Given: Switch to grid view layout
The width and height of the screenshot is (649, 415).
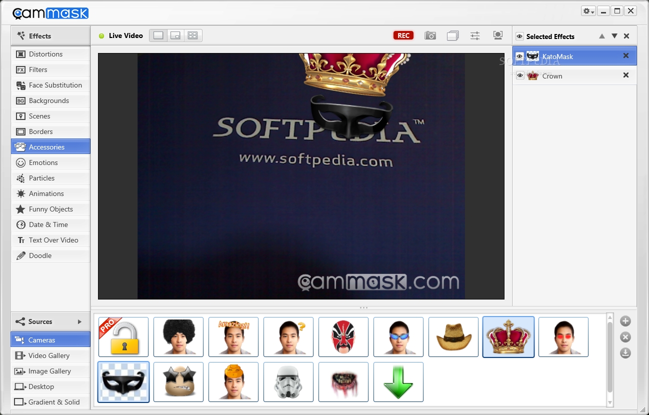Looking at the screenshot, I should [x=192, y=35].
